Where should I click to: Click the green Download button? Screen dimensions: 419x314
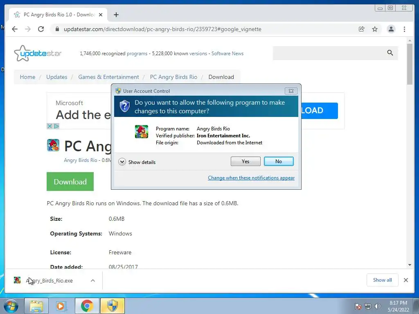(70, 182)
